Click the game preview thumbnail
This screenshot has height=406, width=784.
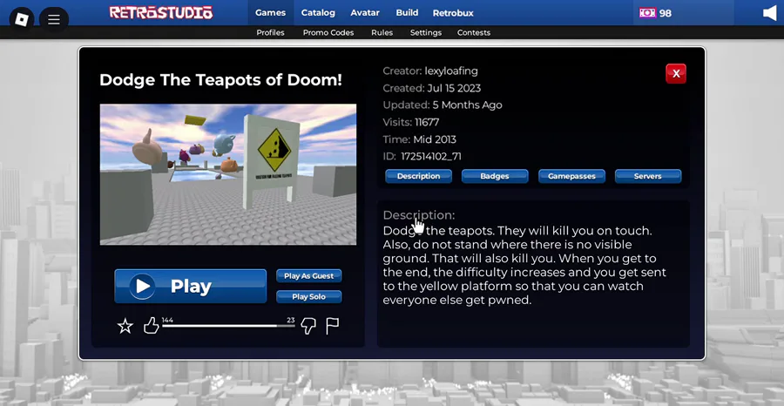click(x=228, y=174)
